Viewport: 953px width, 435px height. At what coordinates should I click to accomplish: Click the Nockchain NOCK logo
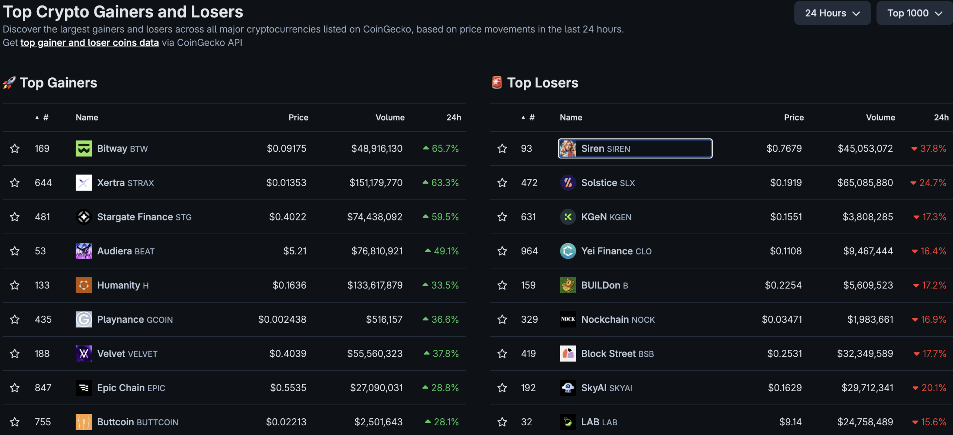pyautogui.click(x=568, y=320)
